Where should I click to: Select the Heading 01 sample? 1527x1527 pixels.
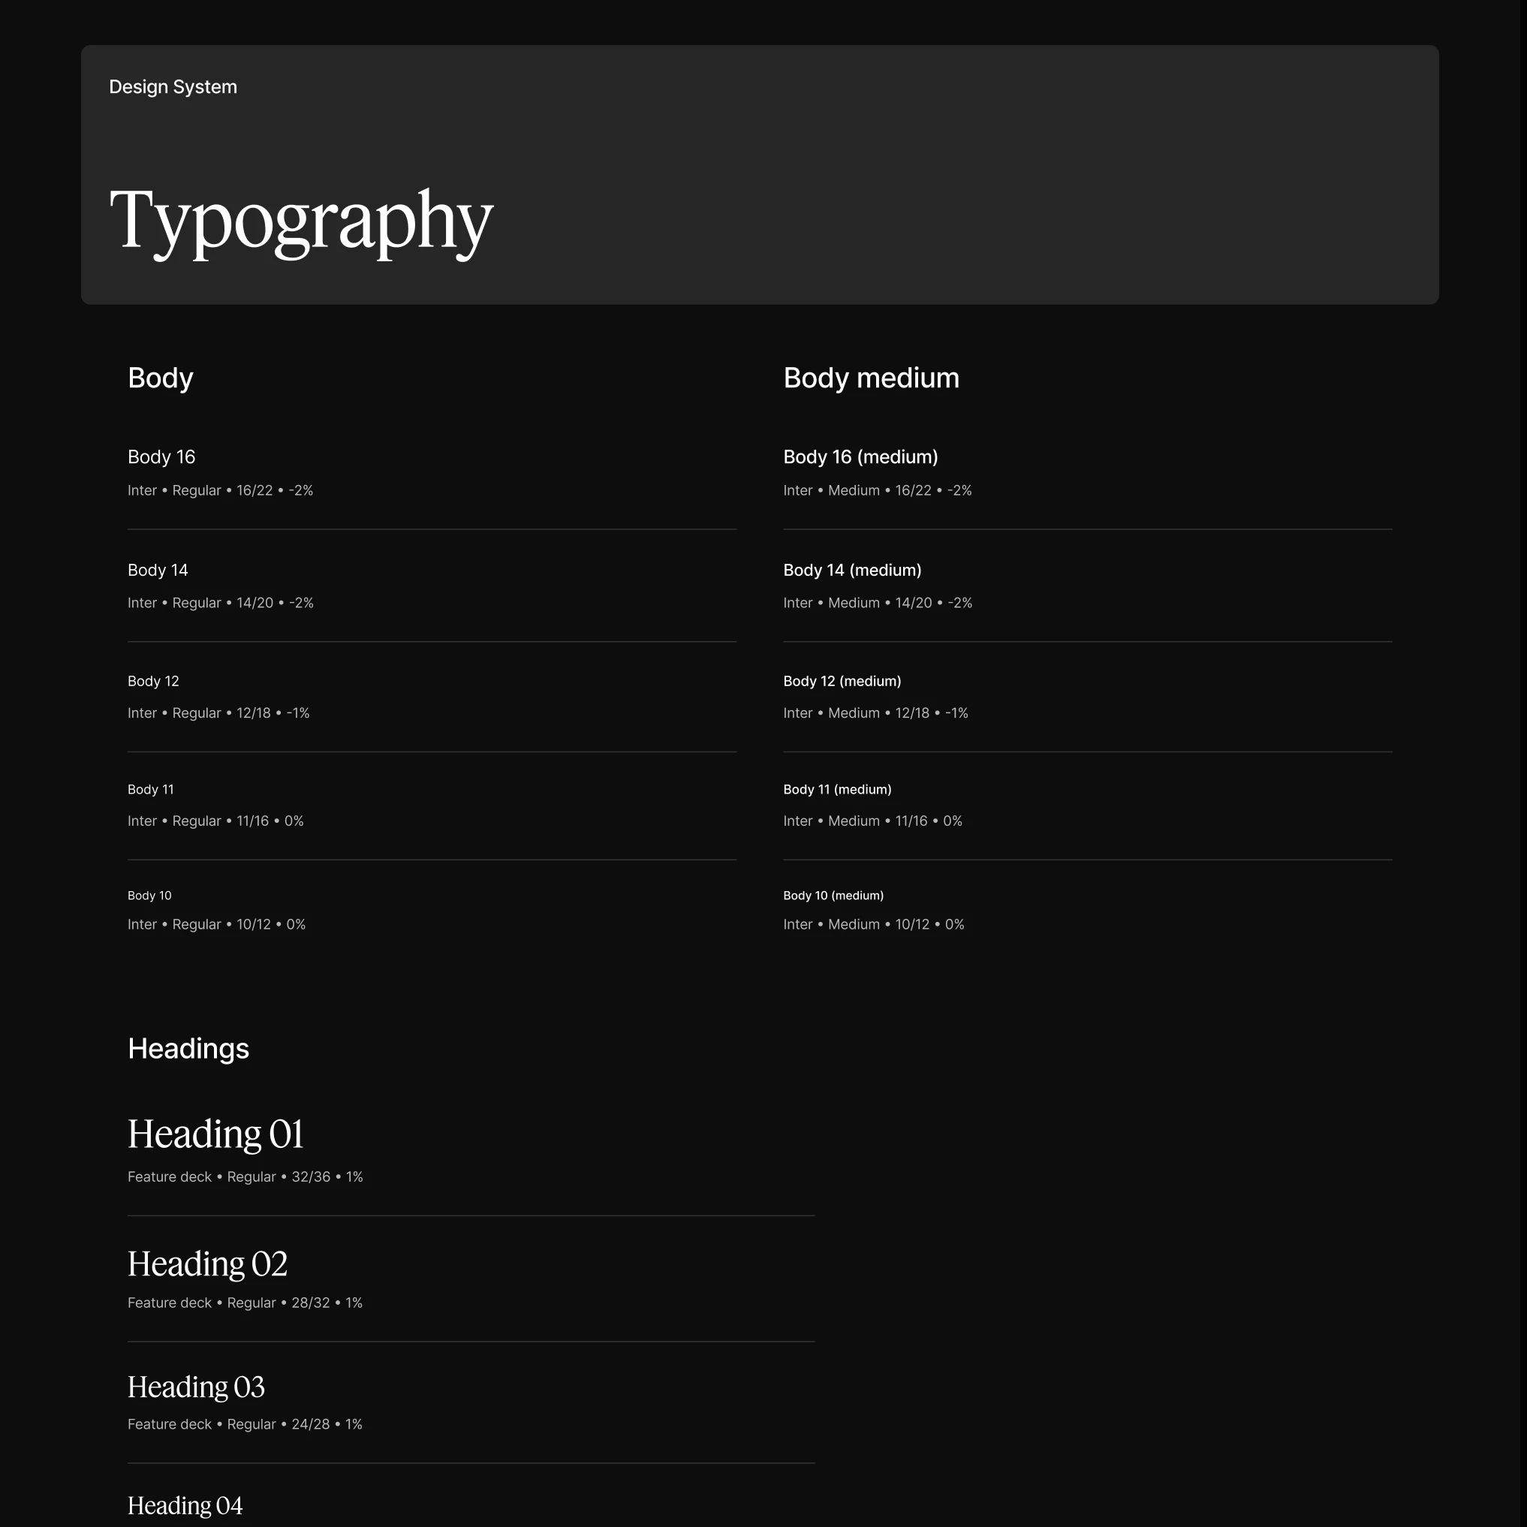point(215,1134)
